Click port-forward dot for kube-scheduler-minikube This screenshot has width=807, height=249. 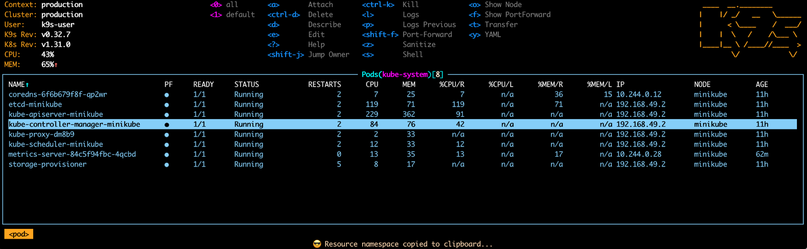[x=167, y=145]
